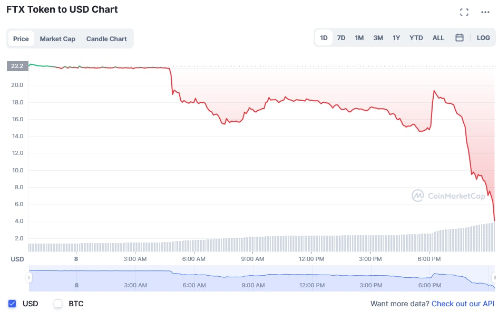Select the ALL time range
This screenshot has width=498, height=330.
pos(438,37)
